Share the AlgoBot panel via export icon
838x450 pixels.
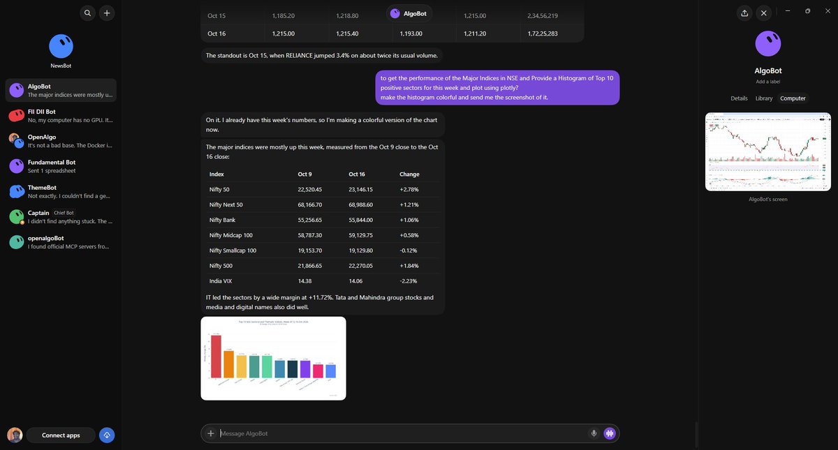[744, 13]
